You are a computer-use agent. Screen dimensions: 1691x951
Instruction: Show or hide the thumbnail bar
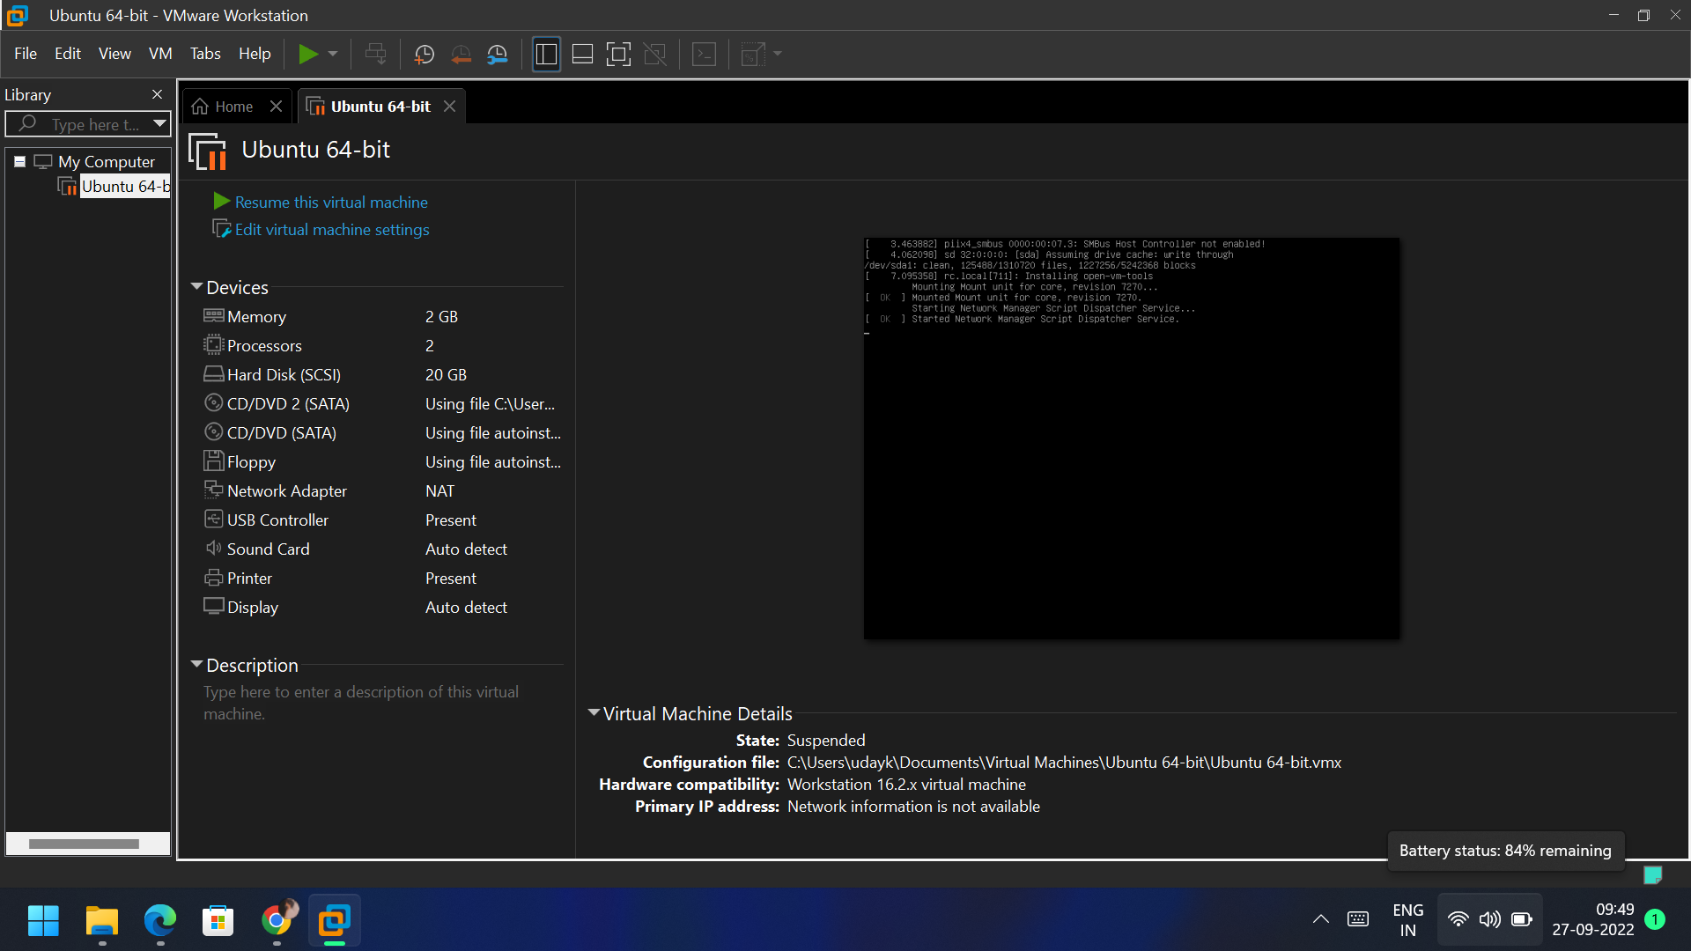582,54
